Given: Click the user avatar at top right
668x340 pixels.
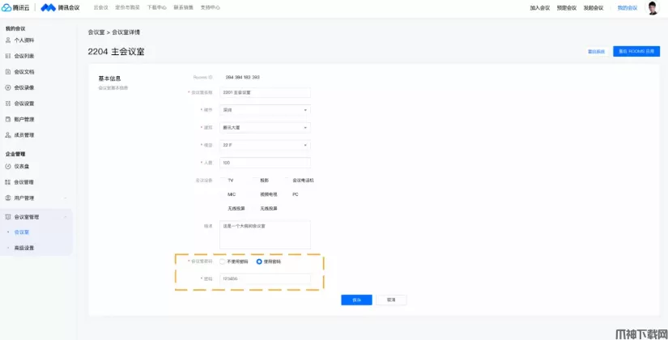Looking at the screenshot, I should coord(653,8).
